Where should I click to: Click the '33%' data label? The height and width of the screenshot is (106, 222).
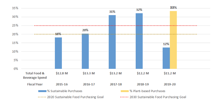click(x=173, y=8)
